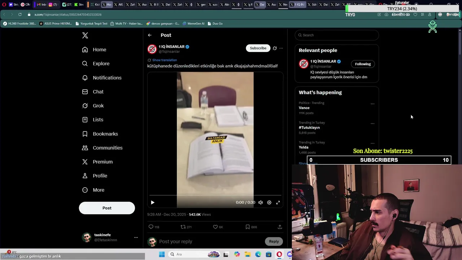Open HL360 Frostbite bookmark

point(19,23)
